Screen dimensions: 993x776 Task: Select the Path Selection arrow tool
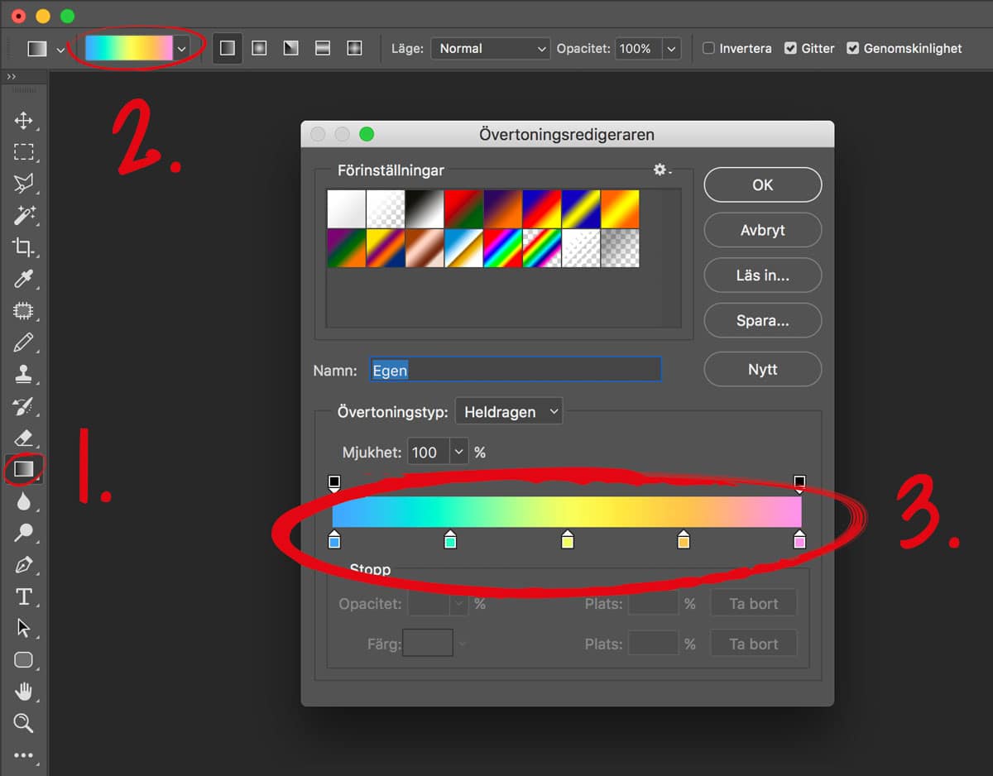coord(23,628)
